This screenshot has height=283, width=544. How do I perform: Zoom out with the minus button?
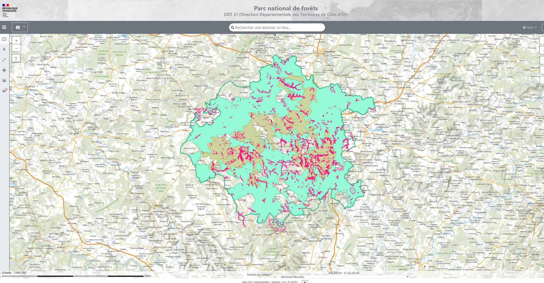16,48
